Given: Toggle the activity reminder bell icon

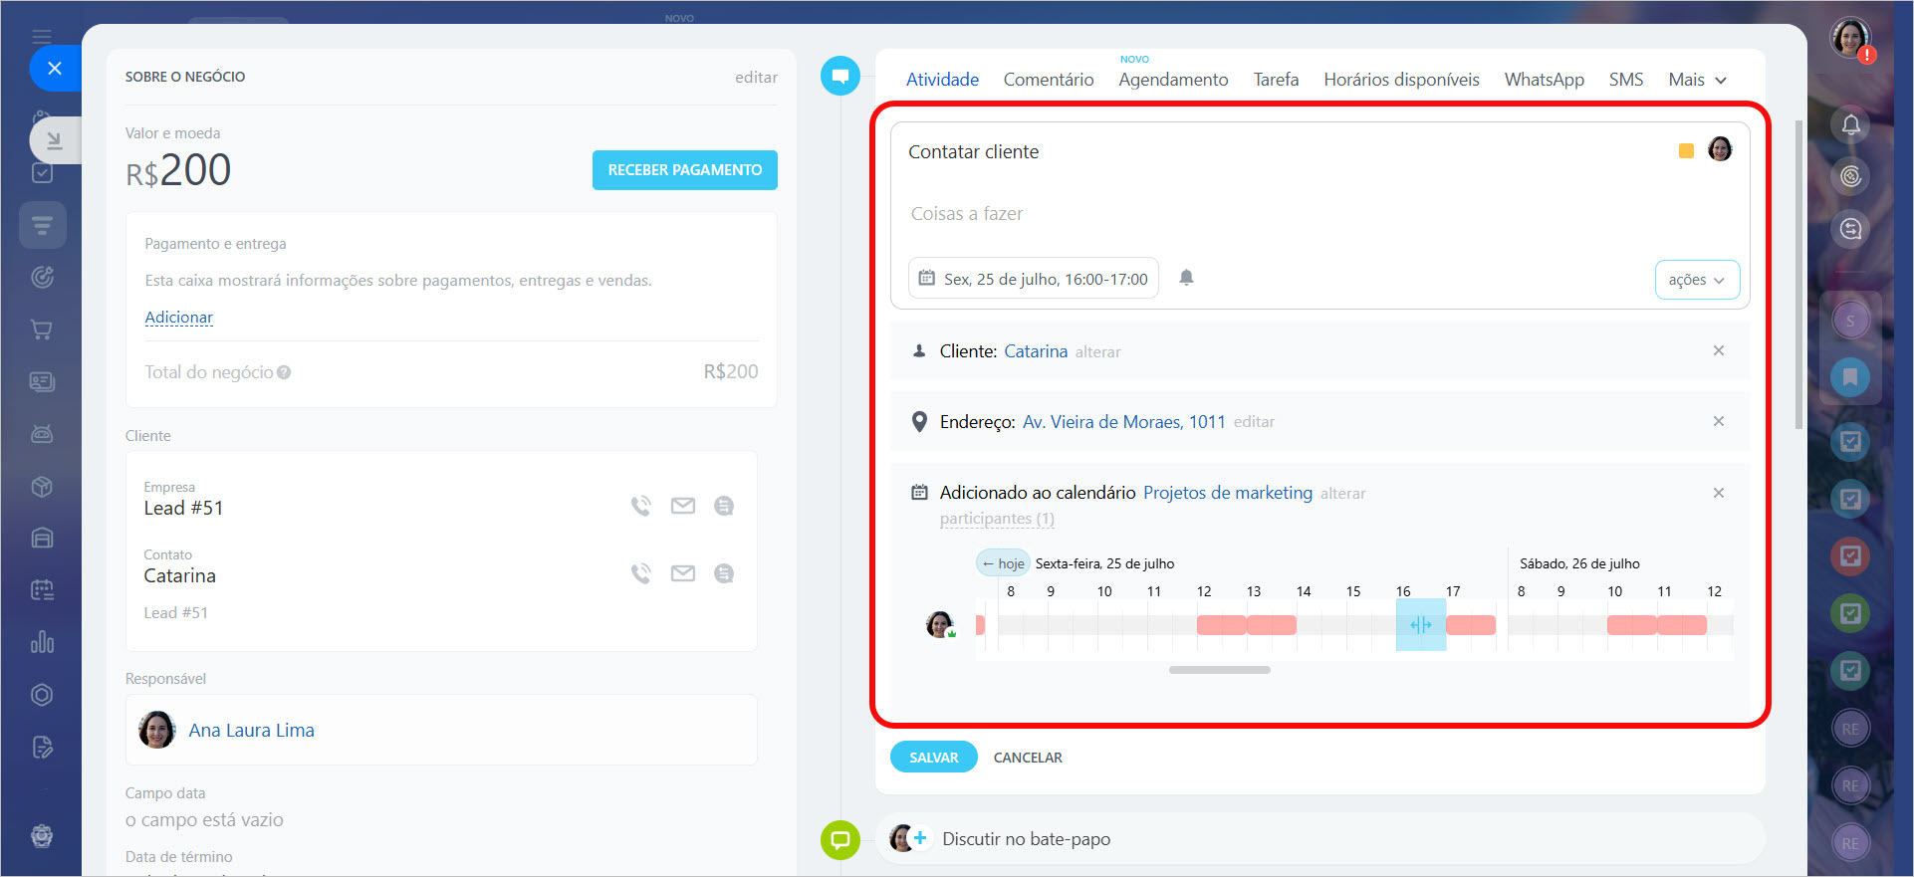Looking at the screenshot, I should coord(1186,278).
